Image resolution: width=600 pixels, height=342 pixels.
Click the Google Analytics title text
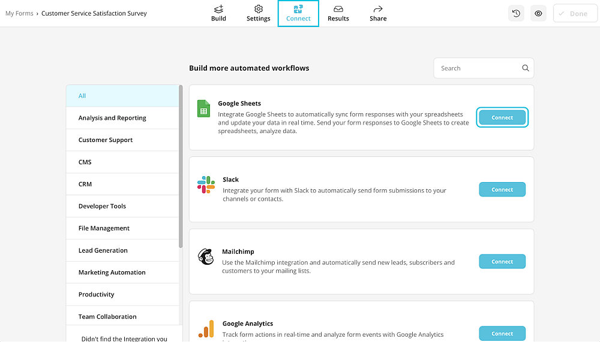tap(248, 323)
